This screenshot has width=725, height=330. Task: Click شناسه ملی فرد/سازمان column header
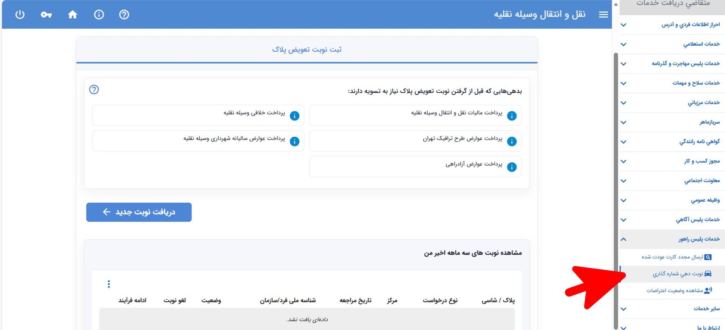[x=288, y=300]
